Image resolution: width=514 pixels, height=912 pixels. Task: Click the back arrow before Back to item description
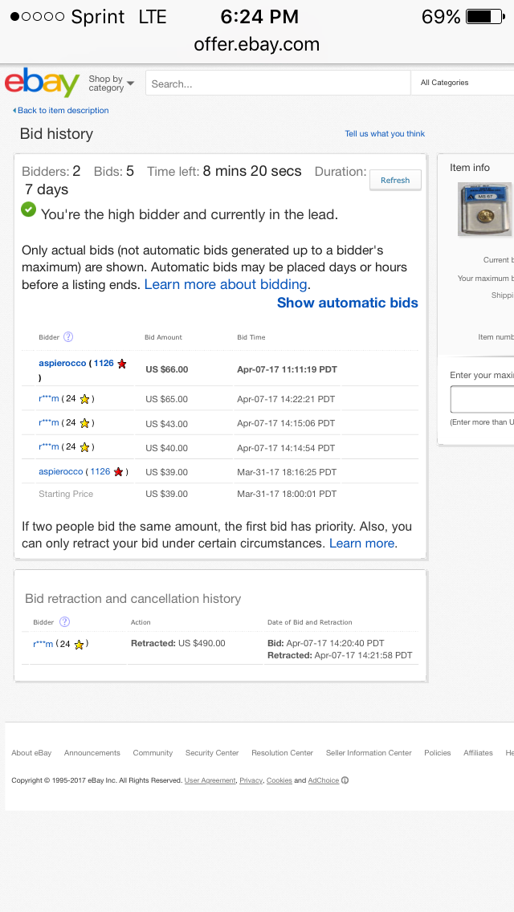tap(14, 111)
